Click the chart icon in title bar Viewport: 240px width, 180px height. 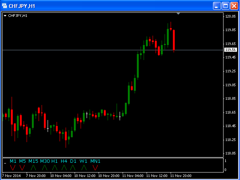[x=5, y=6]
